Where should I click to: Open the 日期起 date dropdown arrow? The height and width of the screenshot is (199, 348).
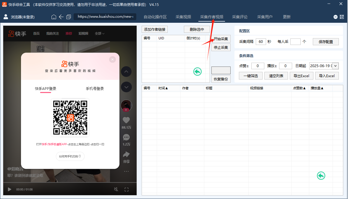[335, 66]
